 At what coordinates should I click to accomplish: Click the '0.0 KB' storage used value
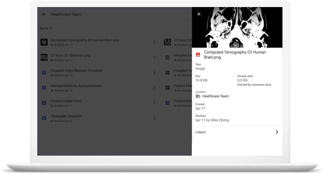pyautogui.click(x=242, y=80)
